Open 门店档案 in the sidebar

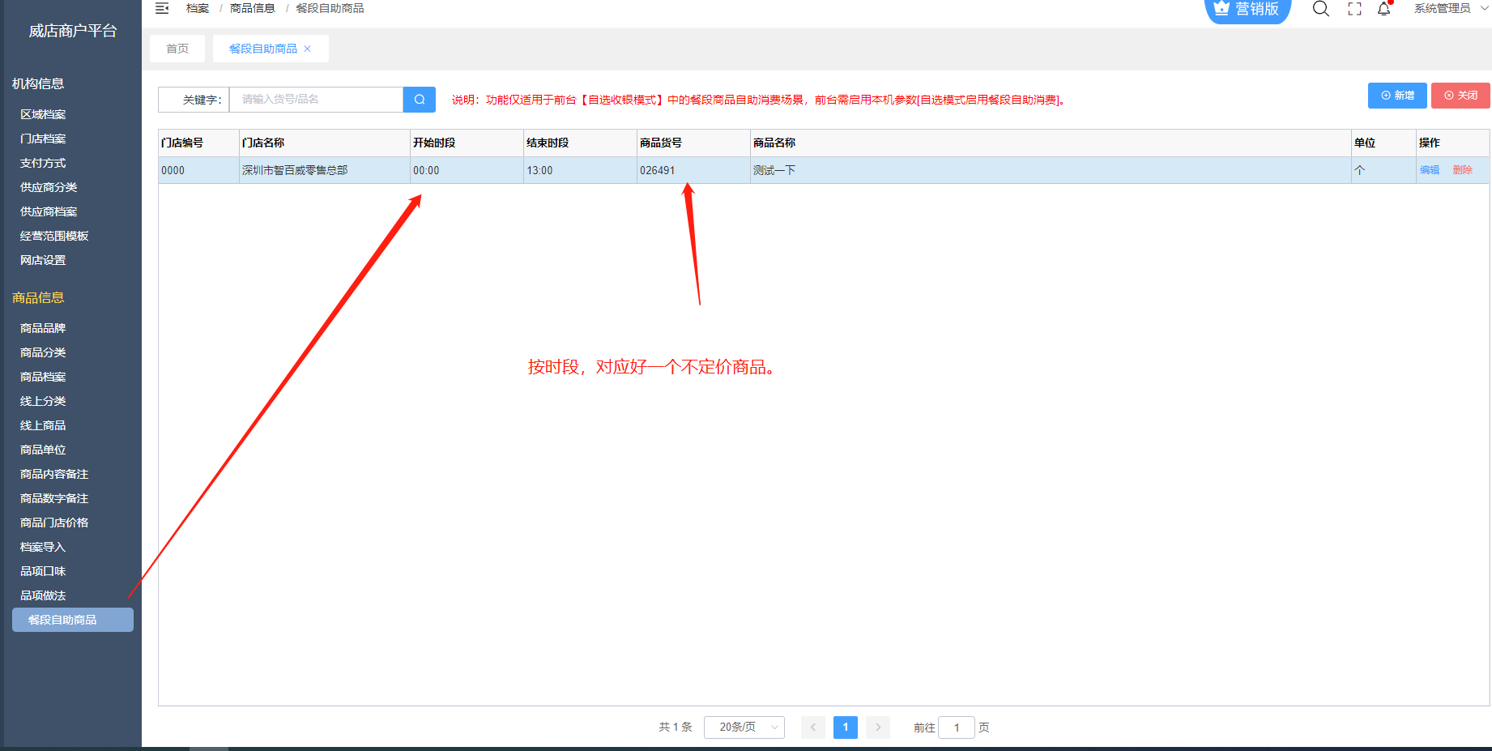point(43,139)
